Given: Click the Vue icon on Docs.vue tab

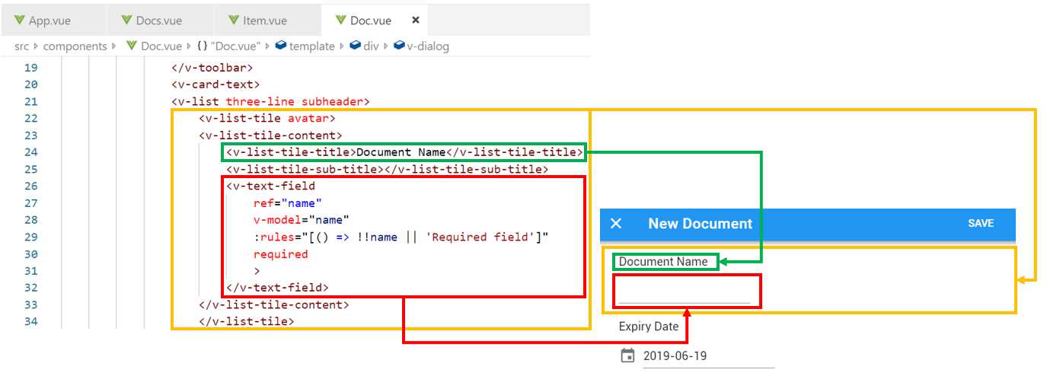Looking at the screenshot, I should (126, 21).
